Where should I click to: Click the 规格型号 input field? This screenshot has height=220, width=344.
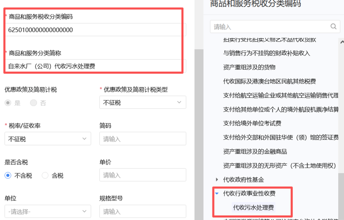(143, 211)
